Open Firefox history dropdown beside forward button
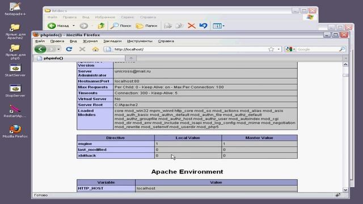This screenshot has width=363, height=204. click(58, 49)
